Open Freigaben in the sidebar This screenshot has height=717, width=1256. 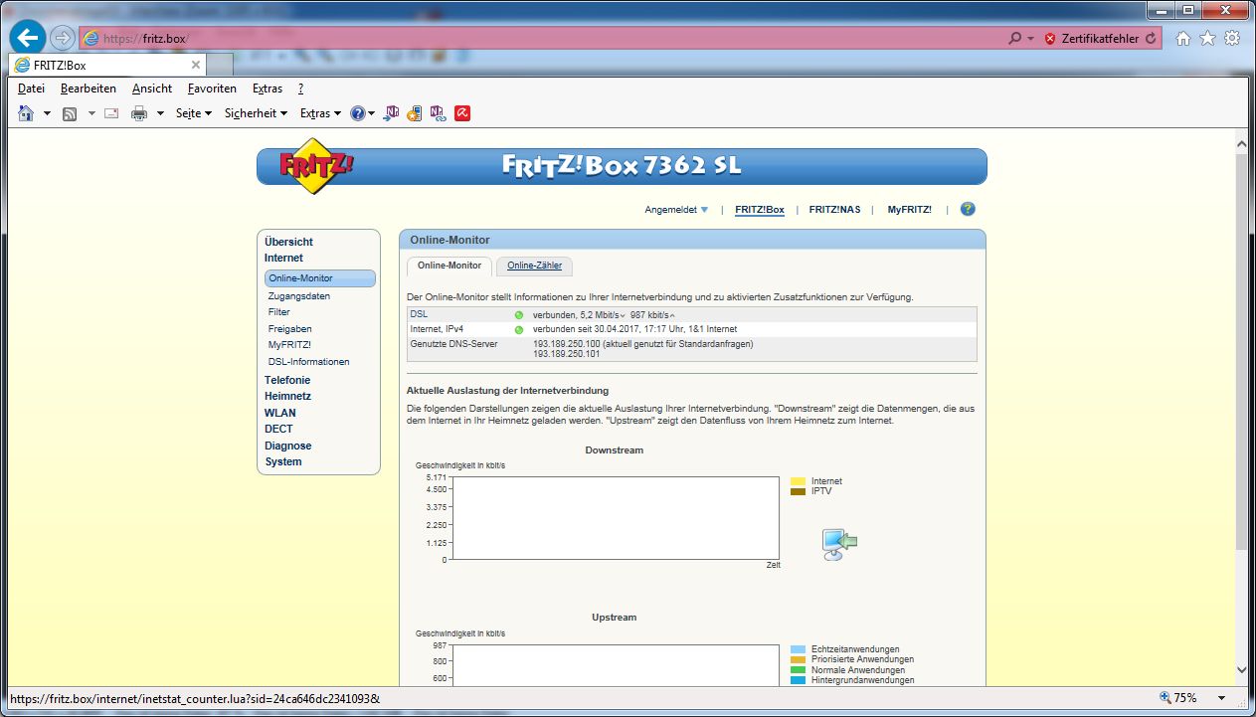click(289, 328)
